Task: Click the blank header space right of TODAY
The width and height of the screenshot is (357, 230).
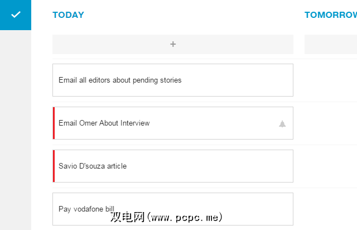Action: point(190,15)
